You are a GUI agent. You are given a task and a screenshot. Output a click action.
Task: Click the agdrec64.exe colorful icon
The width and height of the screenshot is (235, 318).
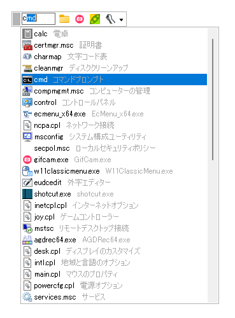tap(27, 240)
